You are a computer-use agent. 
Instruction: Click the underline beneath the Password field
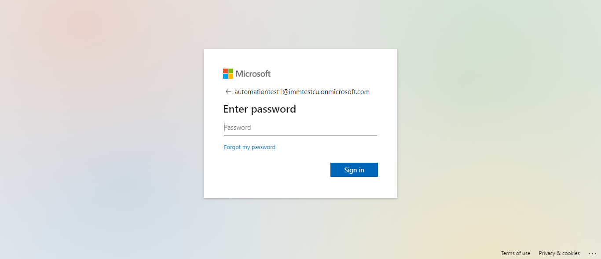click(x=300, y=135)
